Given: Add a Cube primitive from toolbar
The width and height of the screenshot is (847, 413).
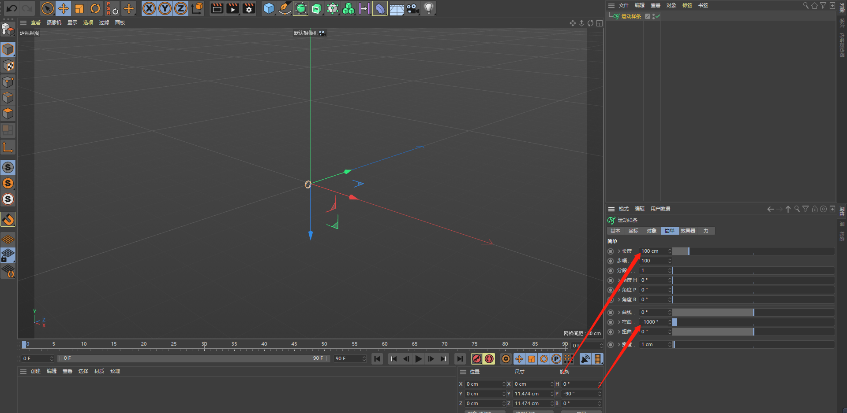Looking at the screenshot, I should [269, 8].
